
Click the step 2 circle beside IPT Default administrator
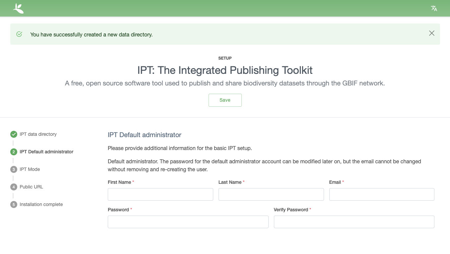click(14, 152)
